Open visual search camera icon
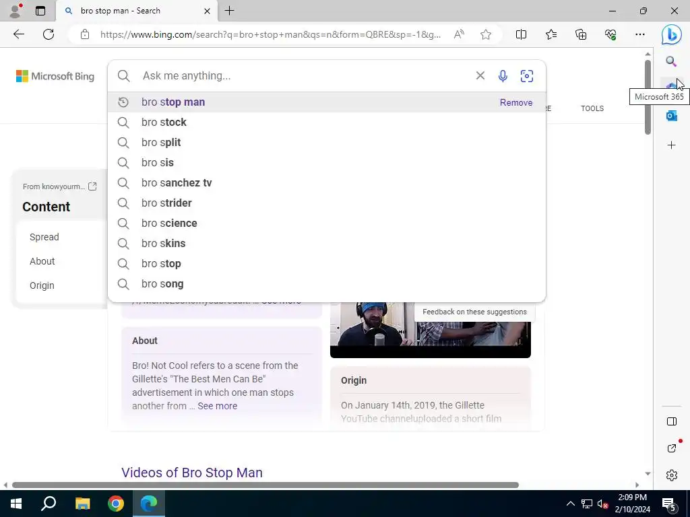Image resolution: width=690 pixels, height=517 pixels. pos(527,76)
